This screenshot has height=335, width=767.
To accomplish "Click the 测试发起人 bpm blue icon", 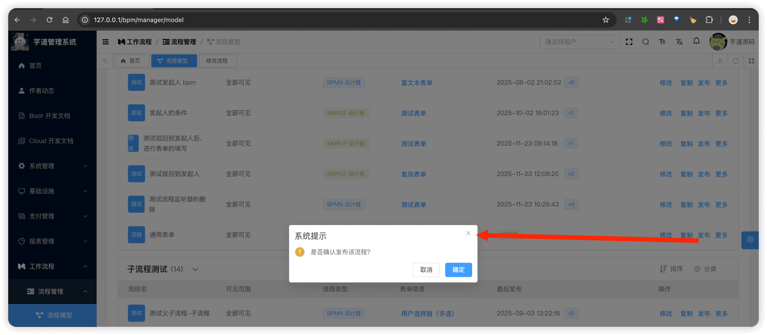I will point(136,83).
